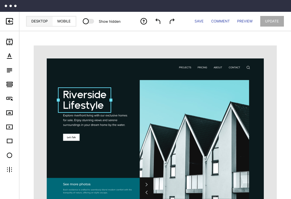Insert a heading text element

9,56
